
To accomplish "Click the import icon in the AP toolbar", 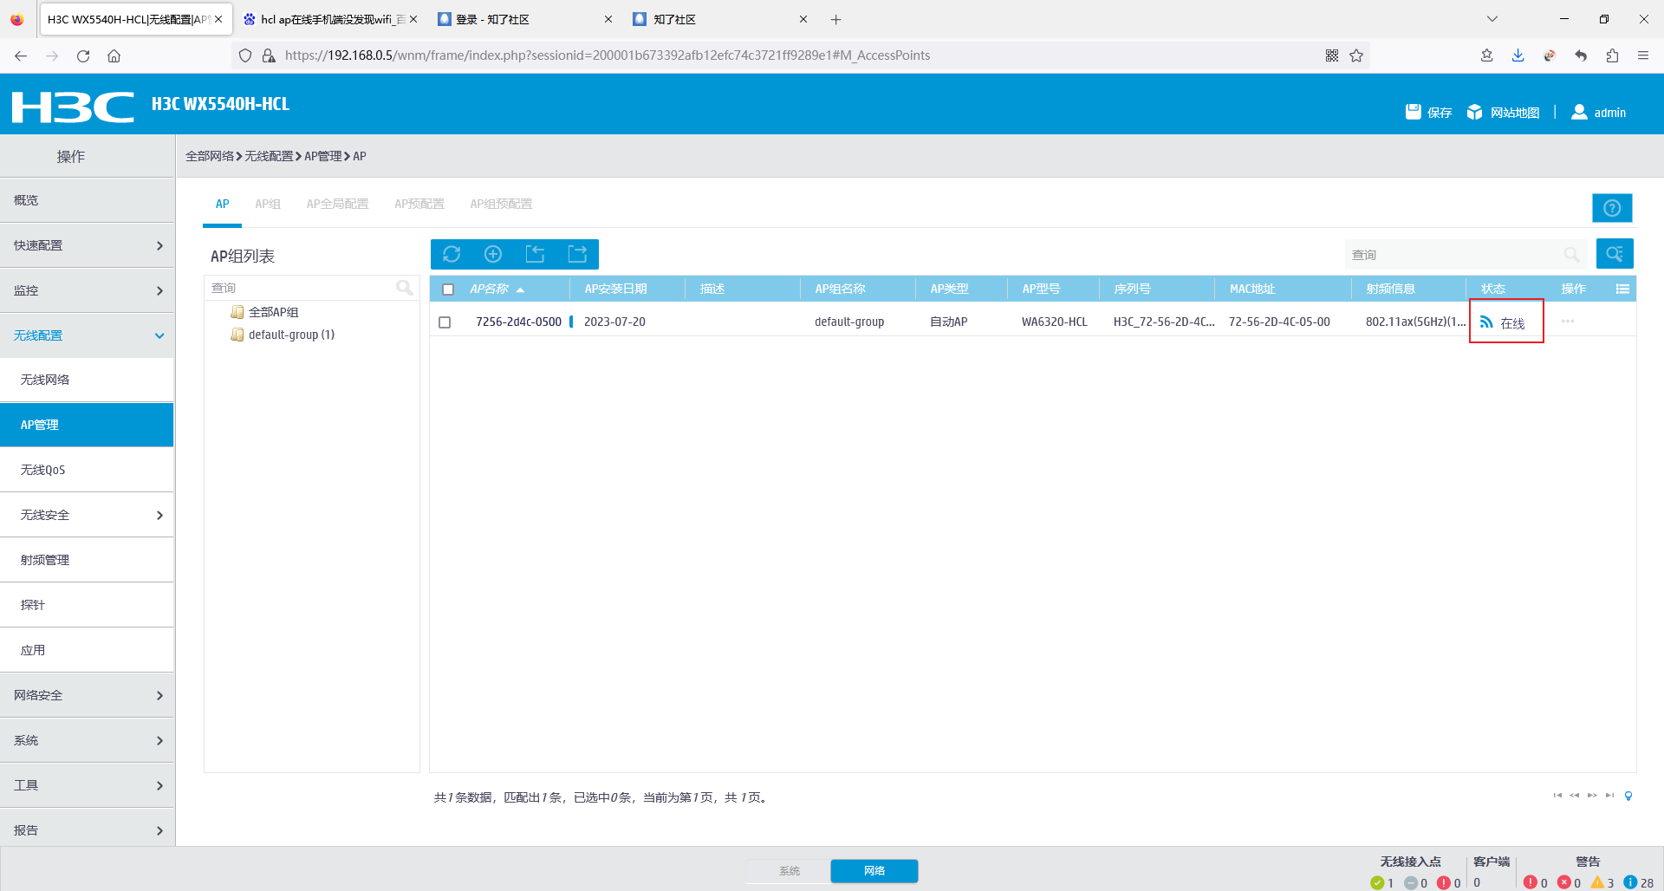I will coord(536,254).
